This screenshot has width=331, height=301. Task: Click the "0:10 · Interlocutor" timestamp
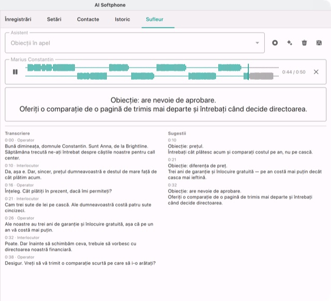(x=22, y=166)
